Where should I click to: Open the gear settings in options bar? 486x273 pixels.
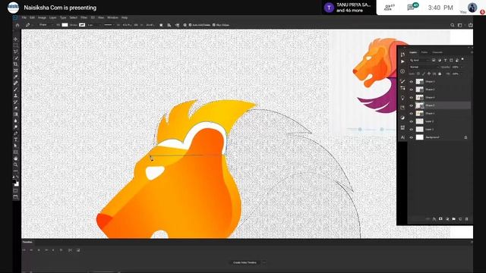(185, 25)
